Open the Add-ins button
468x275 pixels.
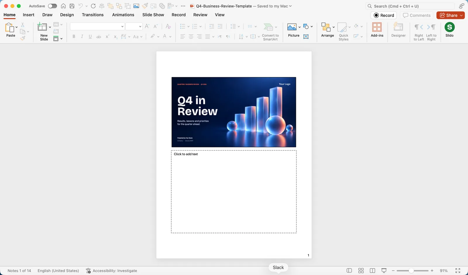(377, 30)
